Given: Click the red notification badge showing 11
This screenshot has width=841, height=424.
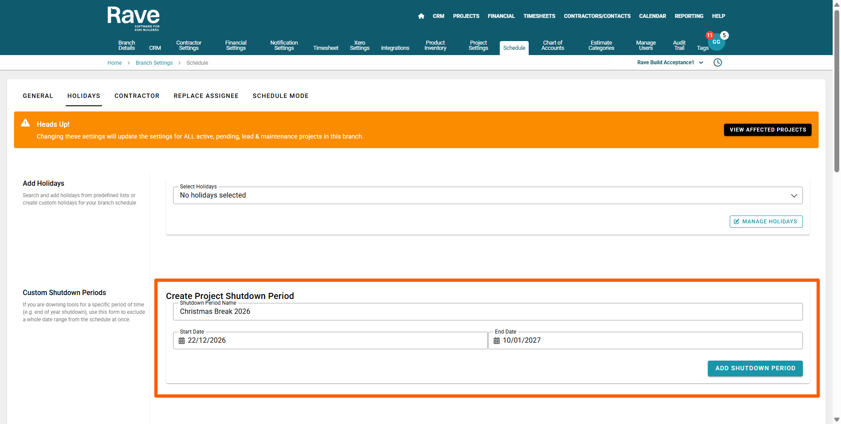Looking at the screenshot, I should click(x=710, y=35).
